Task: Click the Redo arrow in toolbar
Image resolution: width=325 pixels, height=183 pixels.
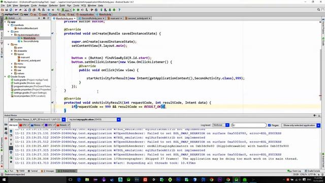Action: (x=20, y=10)
